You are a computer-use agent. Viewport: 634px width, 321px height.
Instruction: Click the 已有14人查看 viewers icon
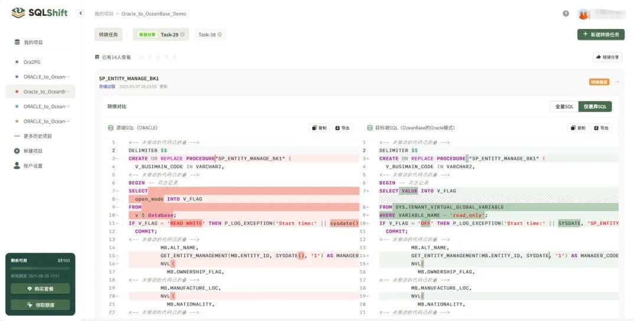click(97, 57)
